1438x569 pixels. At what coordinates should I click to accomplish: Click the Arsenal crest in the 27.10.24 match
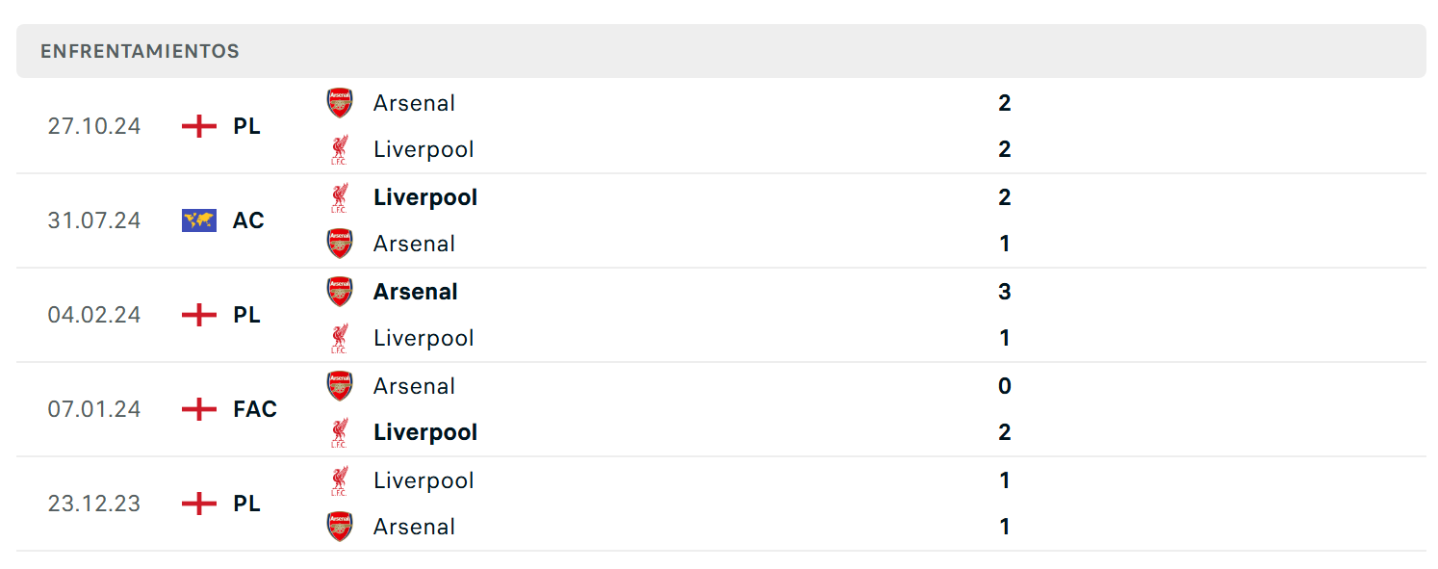coord(340,103)
